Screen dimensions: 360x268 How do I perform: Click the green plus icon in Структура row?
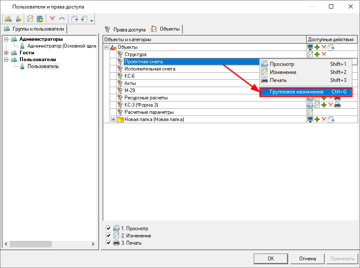317,54
